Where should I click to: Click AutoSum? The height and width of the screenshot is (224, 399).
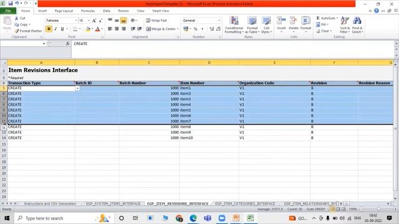point(325,18)
